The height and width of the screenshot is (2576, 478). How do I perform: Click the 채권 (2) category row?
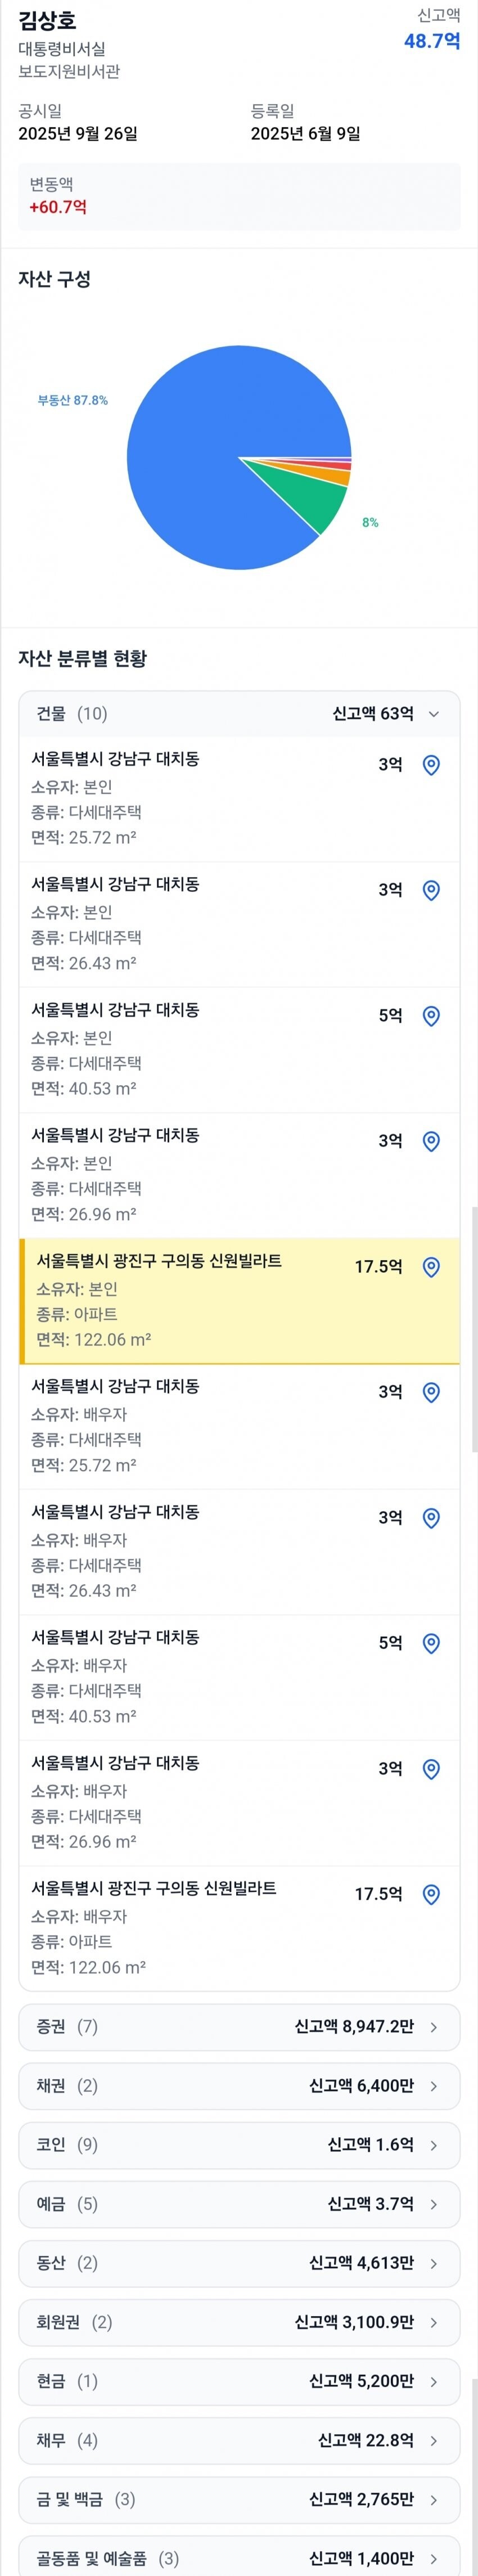coord(239,2086)
